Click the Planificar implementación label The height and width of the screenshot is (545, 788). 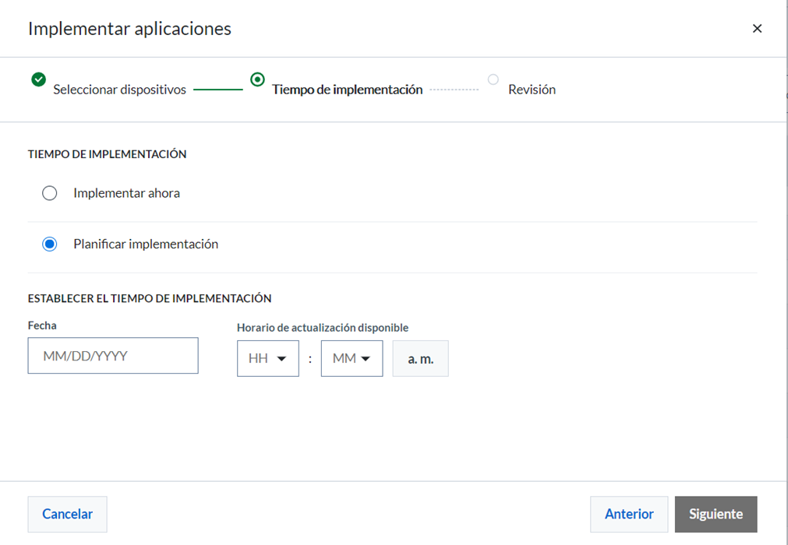tap(146, 244)
